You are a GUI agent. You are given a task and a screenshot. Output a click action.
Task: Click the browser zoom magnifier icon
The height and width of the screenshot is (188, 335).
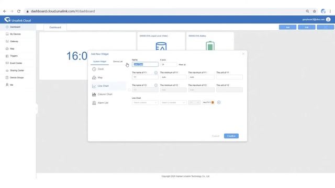click(x=307, y=11)
